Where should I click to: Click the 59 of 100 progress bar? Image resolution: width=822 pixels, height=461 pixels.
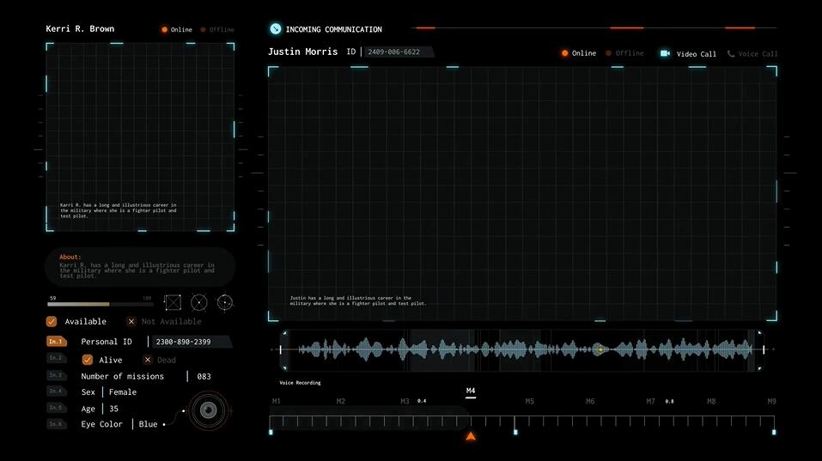point(100,304)
